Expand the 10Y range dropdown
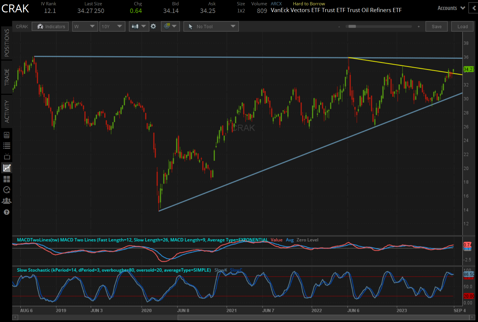Viewport: 478px width, 322px height. coord(112,26)
